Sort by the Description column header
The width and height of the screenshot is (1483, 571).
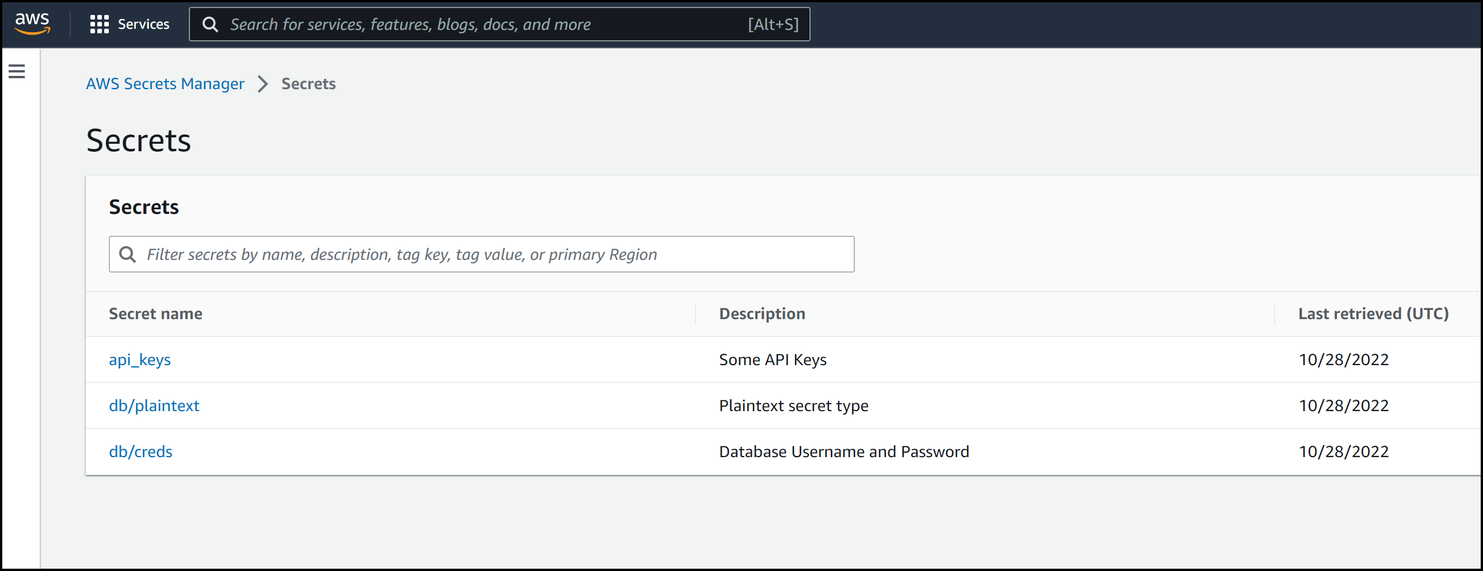click(762, 313)
